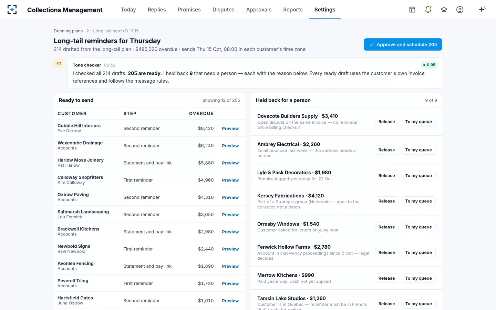
Task: View the Reports tab
Action: pos(293,10)
